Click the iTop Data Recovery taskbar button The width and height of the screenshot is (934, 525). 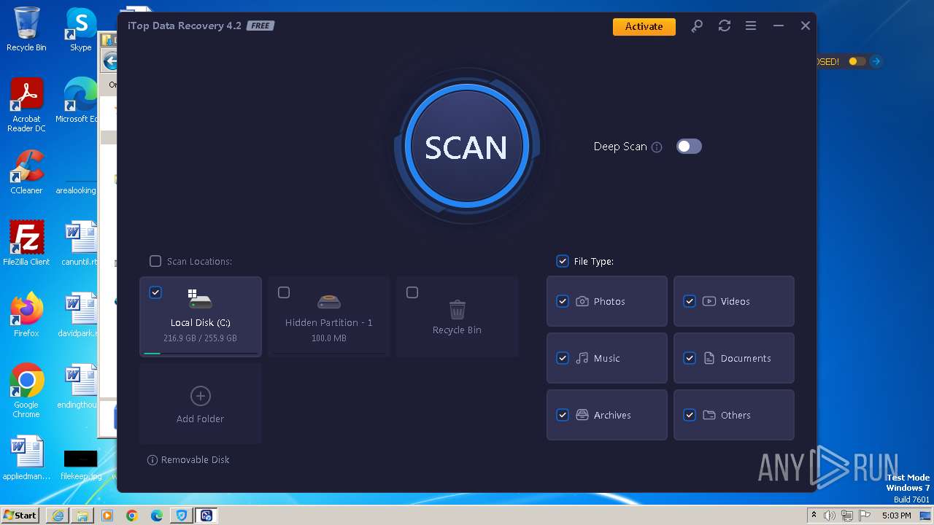coord(207,516)
